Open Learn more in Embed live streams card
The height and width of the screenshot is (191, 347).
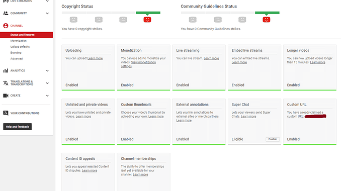pos(239,62)
